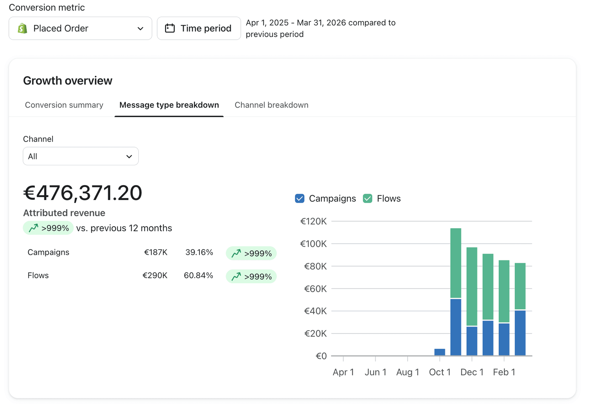The image size is (592, 409).
Task: Click the Dec 1 axis label
Action: pyautogui.click(x=472, y=372)
